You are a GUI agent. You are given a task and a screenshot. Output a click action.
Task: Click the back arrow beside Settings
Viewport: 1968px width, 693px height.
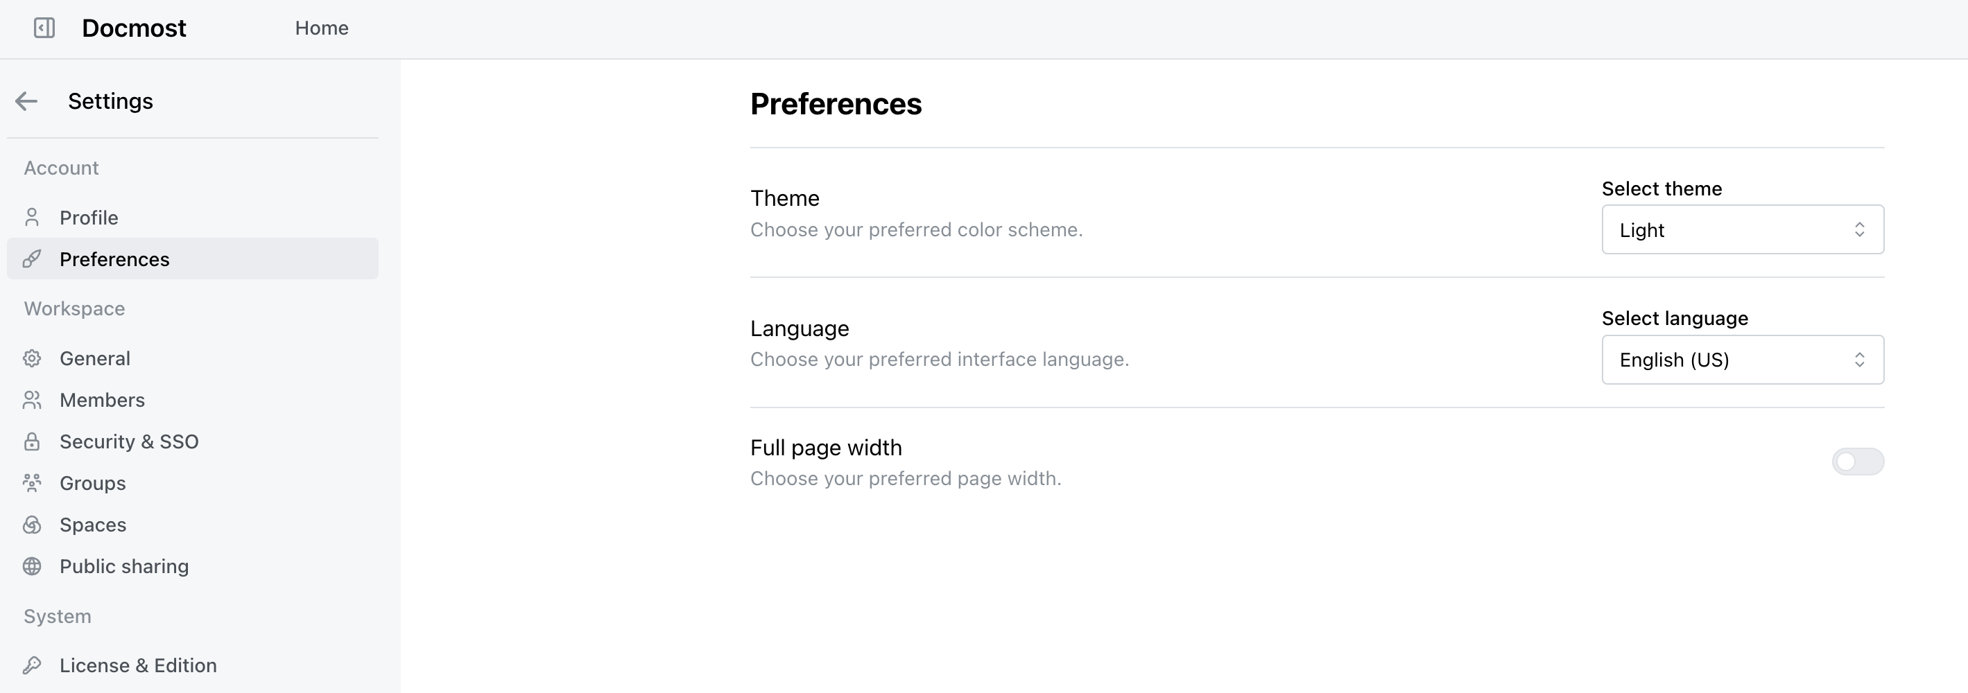coord(27,101)
